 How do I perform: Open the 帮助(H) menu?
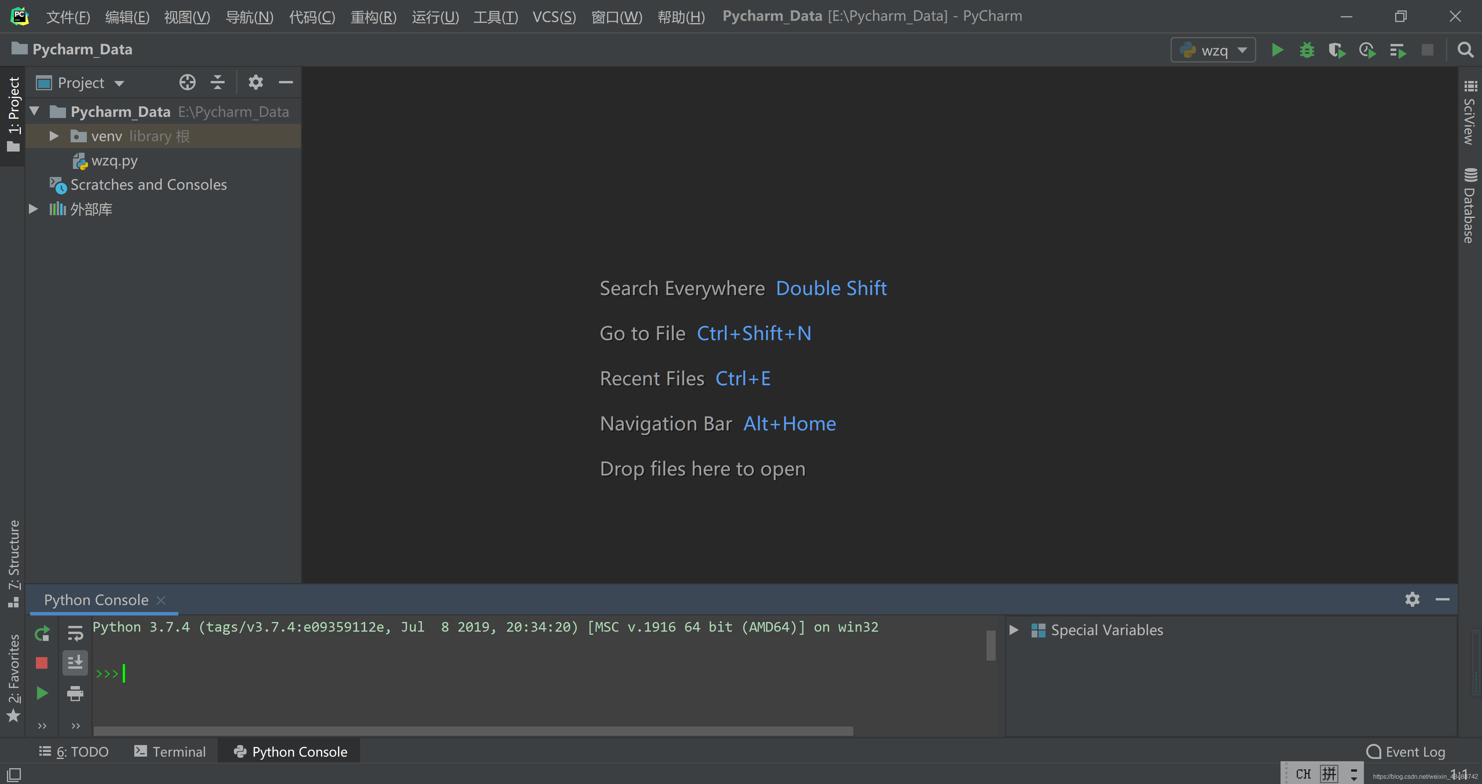click(x=681, y=17)
